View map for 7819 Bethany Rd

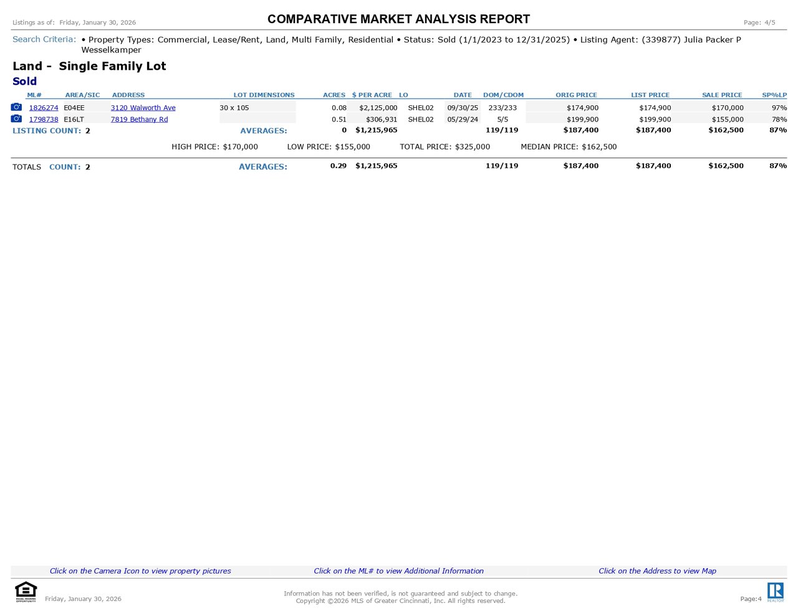(139, 119)
